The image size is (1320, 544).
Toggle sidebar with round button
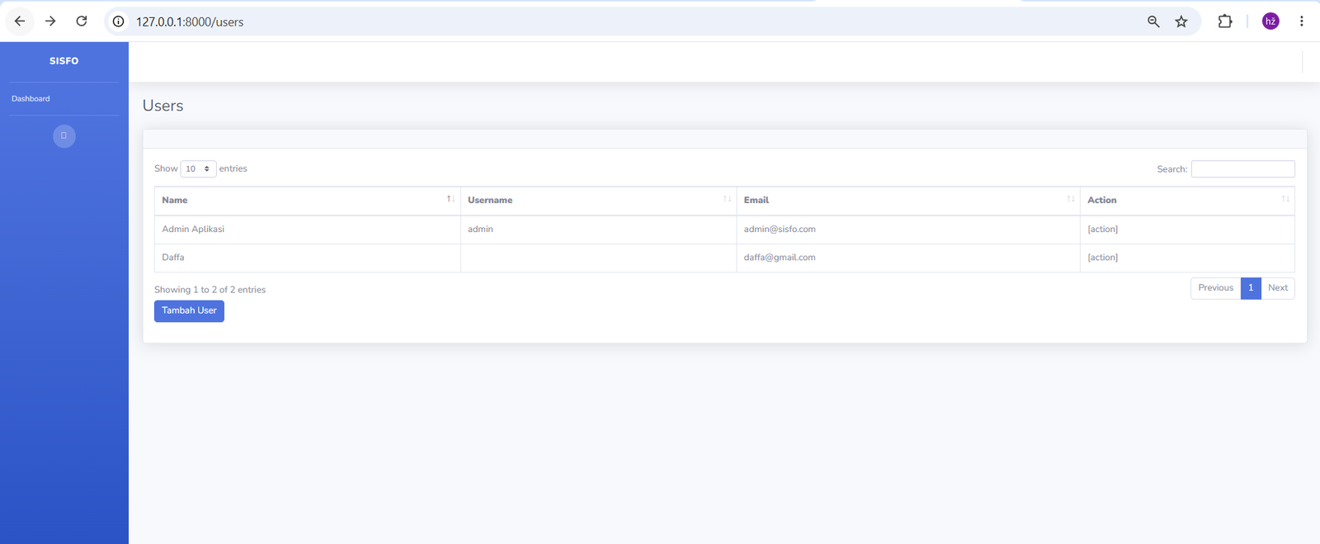click(64, 136)
